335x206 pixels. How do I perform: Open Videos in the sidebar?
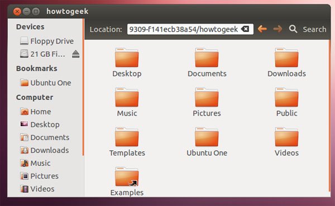37,189
